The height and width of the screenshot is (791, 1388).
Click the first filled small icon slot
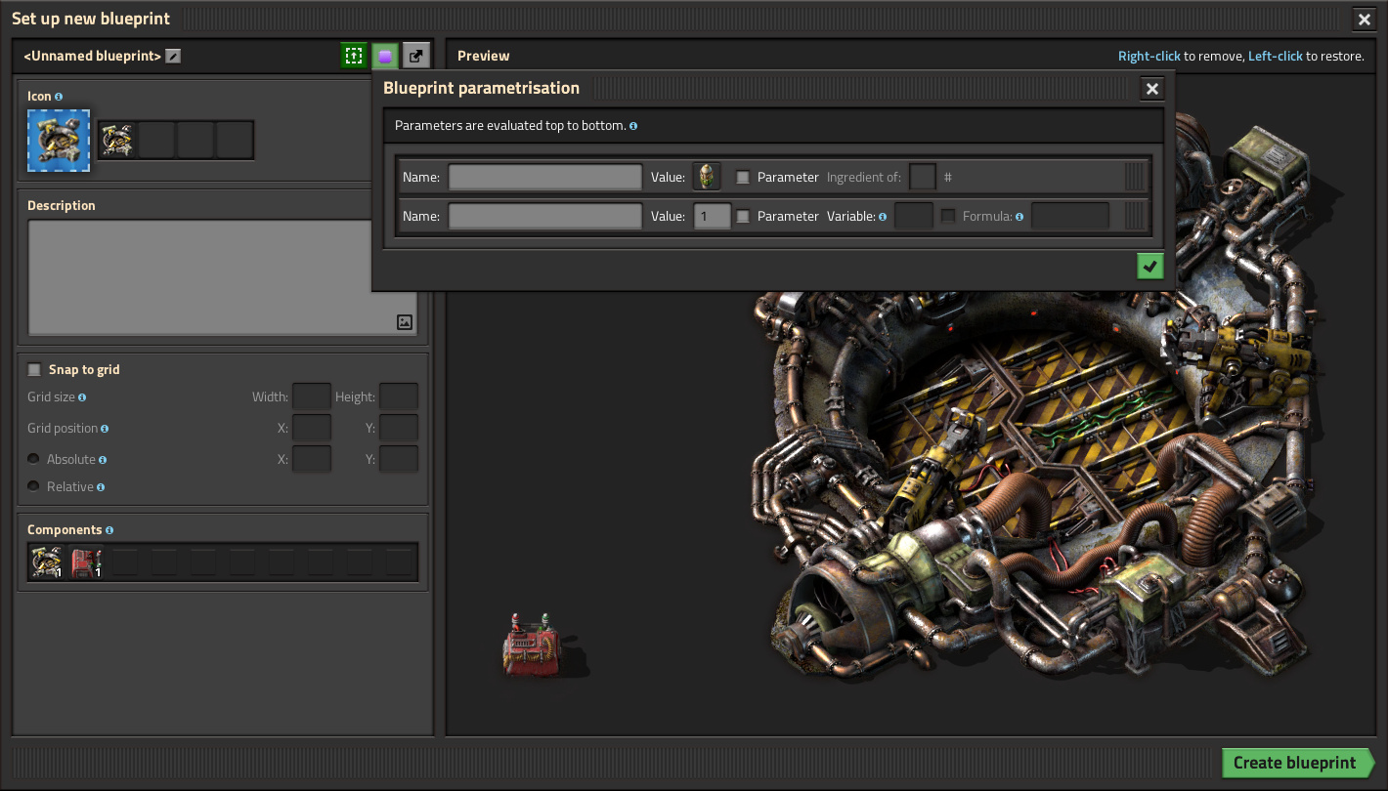tap(117, 141)
